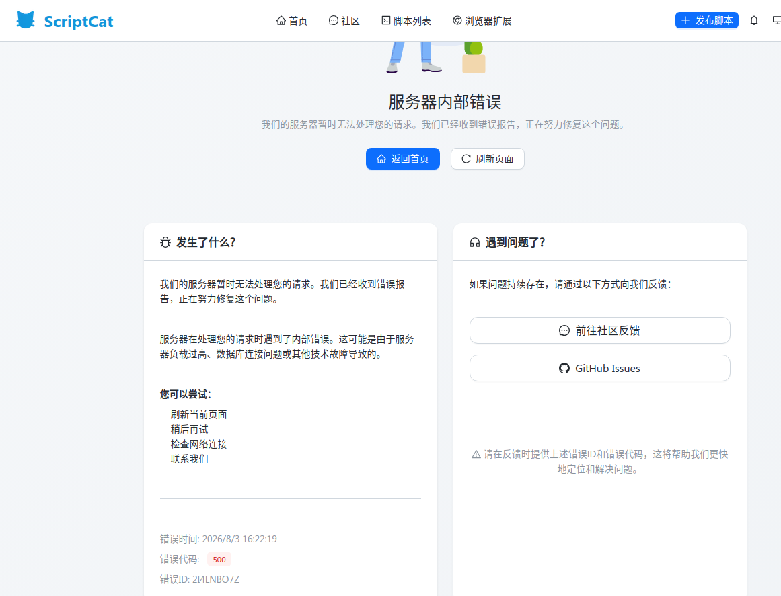The image size is (781, 596).
Task: Open the 脚本列表 script list nav item
Action: click(x=406, y=21)
